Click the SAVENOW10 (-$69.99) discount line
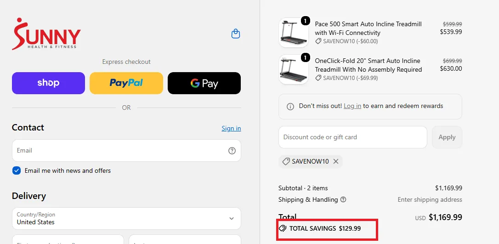499x244 pixels. 346,78
